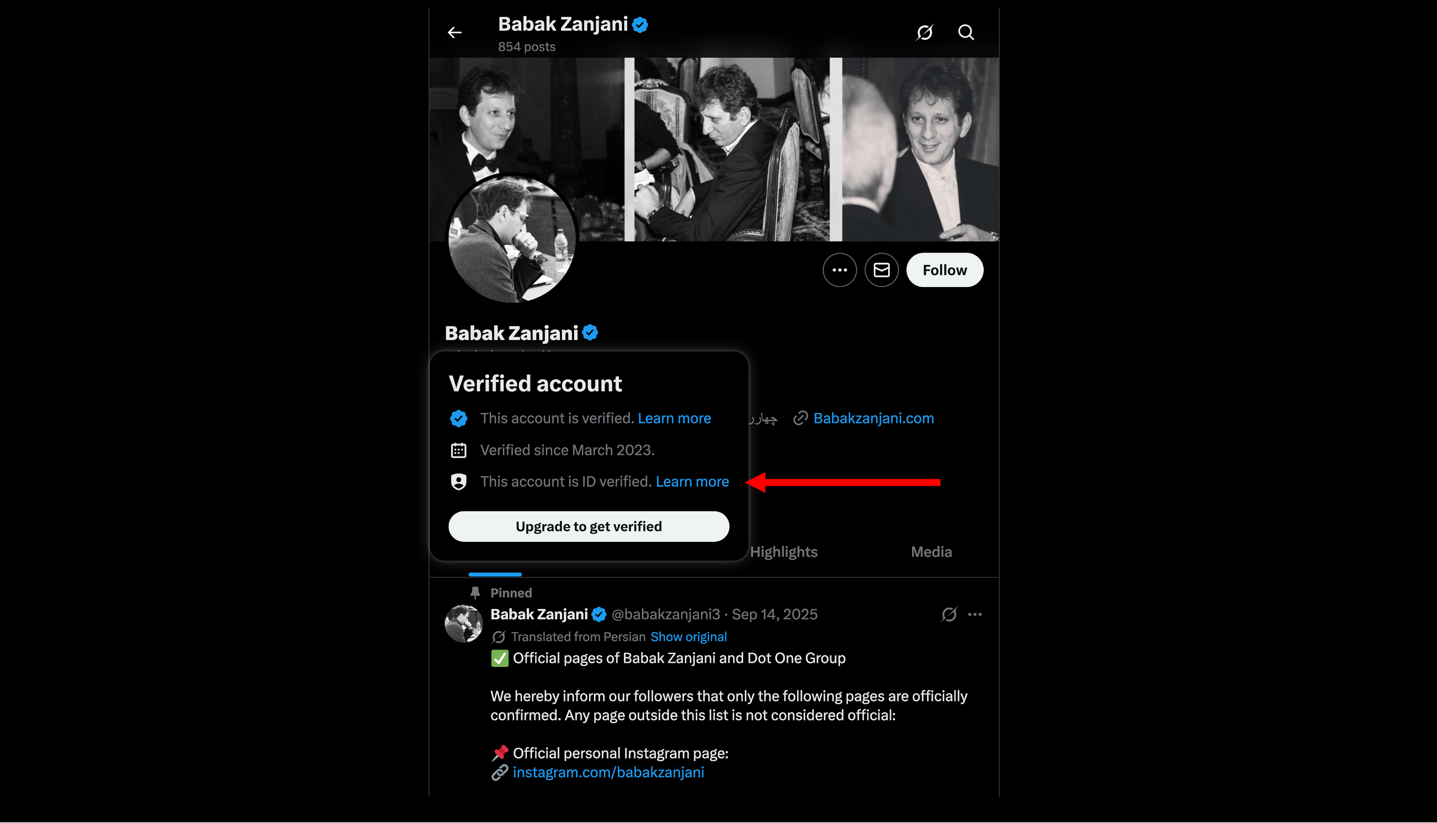The height and width of the screenshot is (823, 1437).
Task: Click the Grok icon on pinned post
Action: click(x=949, y=615)
